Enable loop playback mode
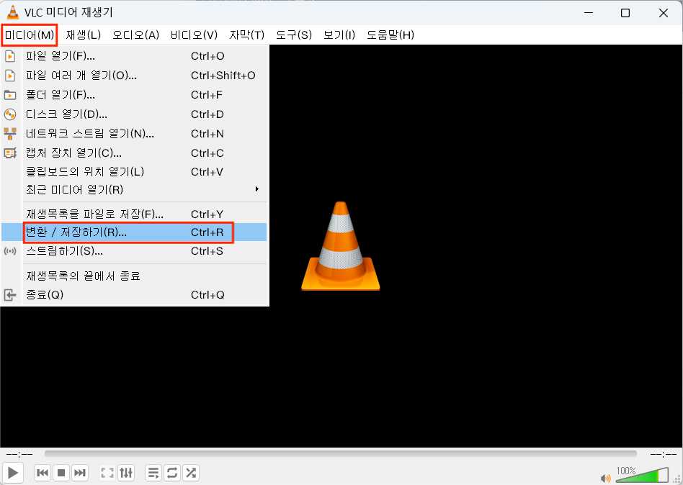The height and width of the screenshot is (485, 683). (x=172, y=473)
